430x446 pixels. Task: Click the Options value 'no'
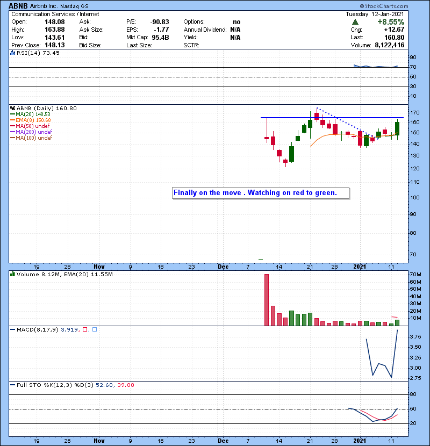coord(236,22)
